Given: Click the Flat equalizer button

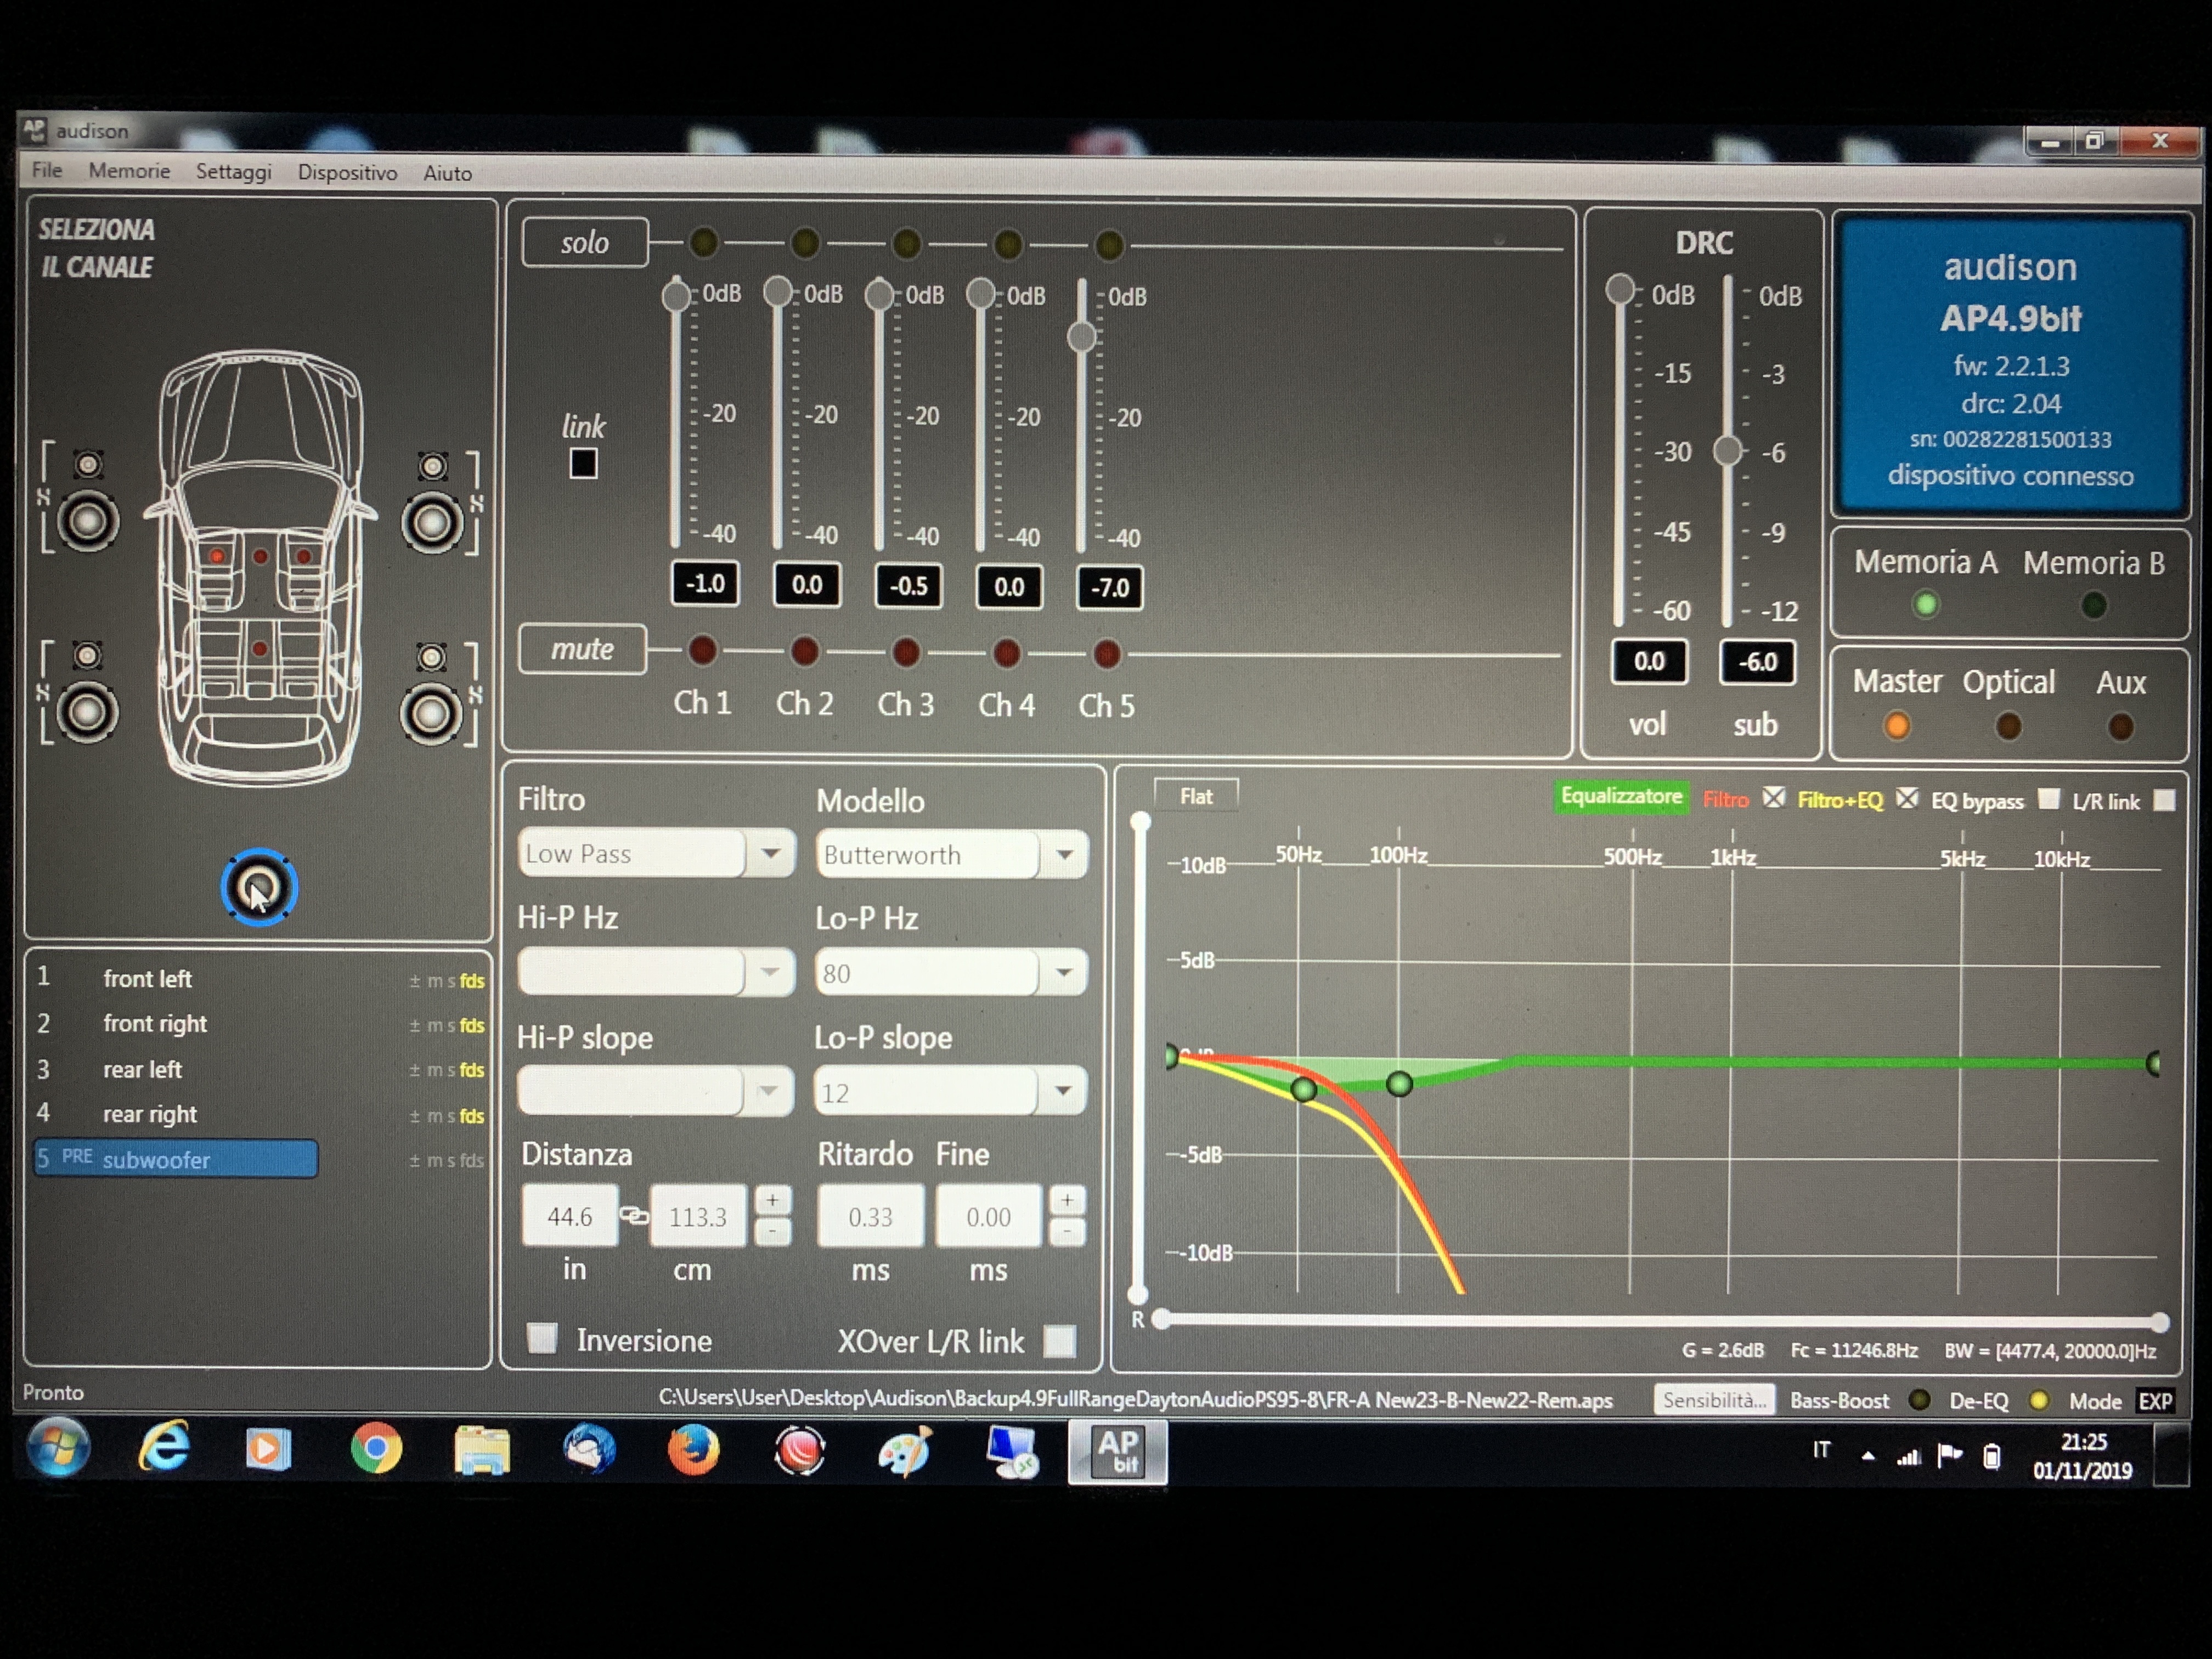Looking at the screenshot, I should 1196,796.
